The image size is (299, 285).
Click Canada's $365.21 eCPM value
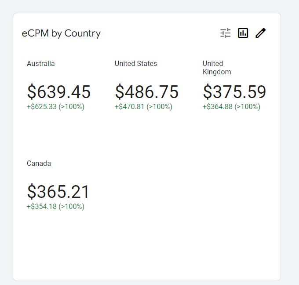tap(58, 192)
